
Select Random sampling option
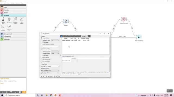pyautogui.click(x=42, y=49)
